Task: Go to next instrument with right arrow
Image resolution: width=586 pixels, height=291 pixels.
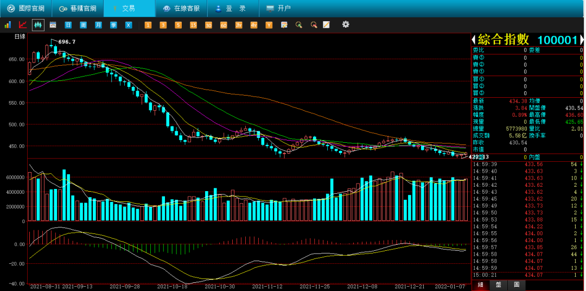Action: [581, 40]
